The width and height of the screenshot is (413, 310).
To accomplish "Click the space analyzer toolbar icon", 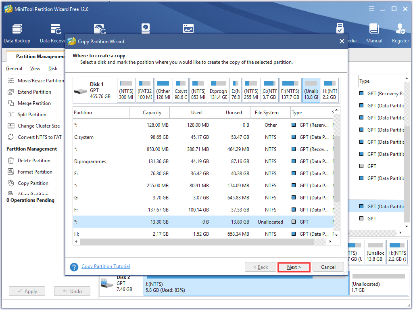I will [188, 29].
